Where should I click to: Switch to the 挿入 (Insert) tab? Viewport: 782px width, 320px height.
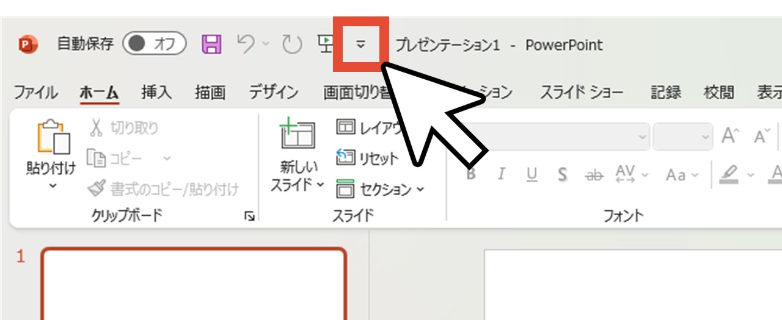click(156, 93)
